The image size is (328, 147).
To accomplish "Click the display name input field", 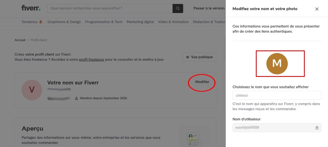I will (x=277, y=95).
